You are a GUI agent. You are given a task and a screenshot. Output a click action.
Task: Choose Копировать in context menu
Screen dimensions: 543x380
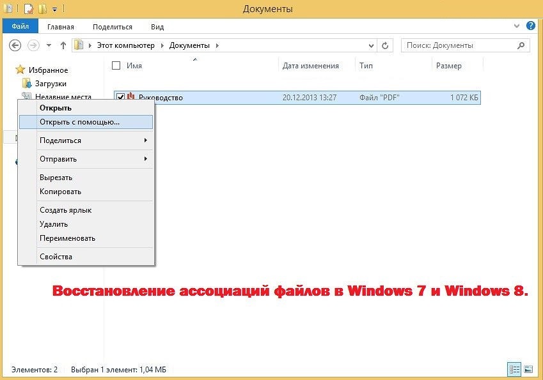(86, 192)
